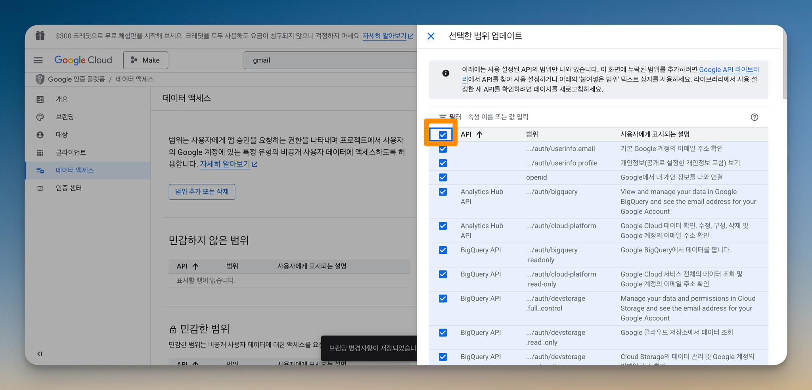Viewport: 812px width, 390px height.
Task: Open the Make project picker
Action: [x=146, y=60]
